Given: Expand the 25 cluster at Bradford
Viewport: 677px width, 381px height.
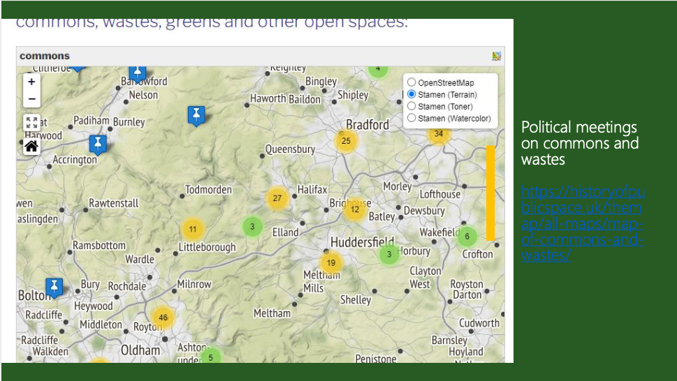Looking at the screenshot, I should pos(346,141).
